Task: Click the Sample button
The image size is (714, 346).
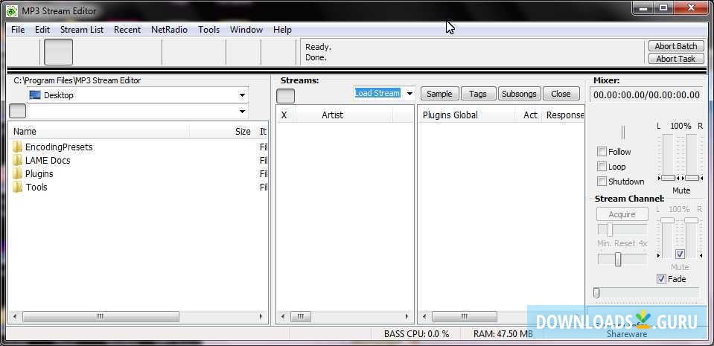Action: point(439,94)
